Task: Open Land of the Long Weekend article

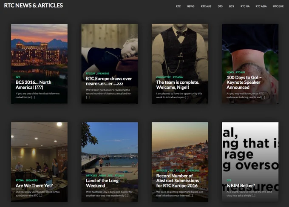Action: click(102, 183)
